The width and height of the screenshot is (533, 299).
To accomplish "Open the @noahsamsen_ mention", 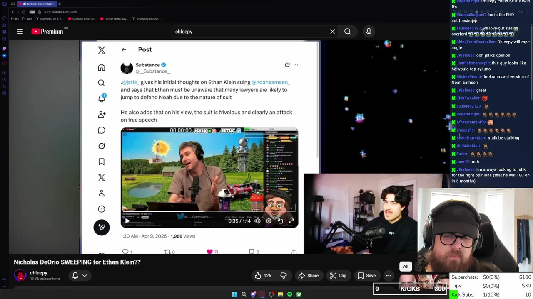I will tap(270, 82).
